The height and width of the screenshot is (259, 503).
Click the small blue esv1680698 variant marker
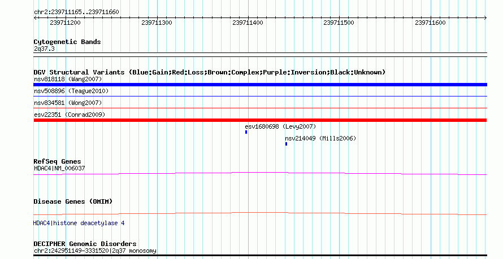(x=246, y=132)
